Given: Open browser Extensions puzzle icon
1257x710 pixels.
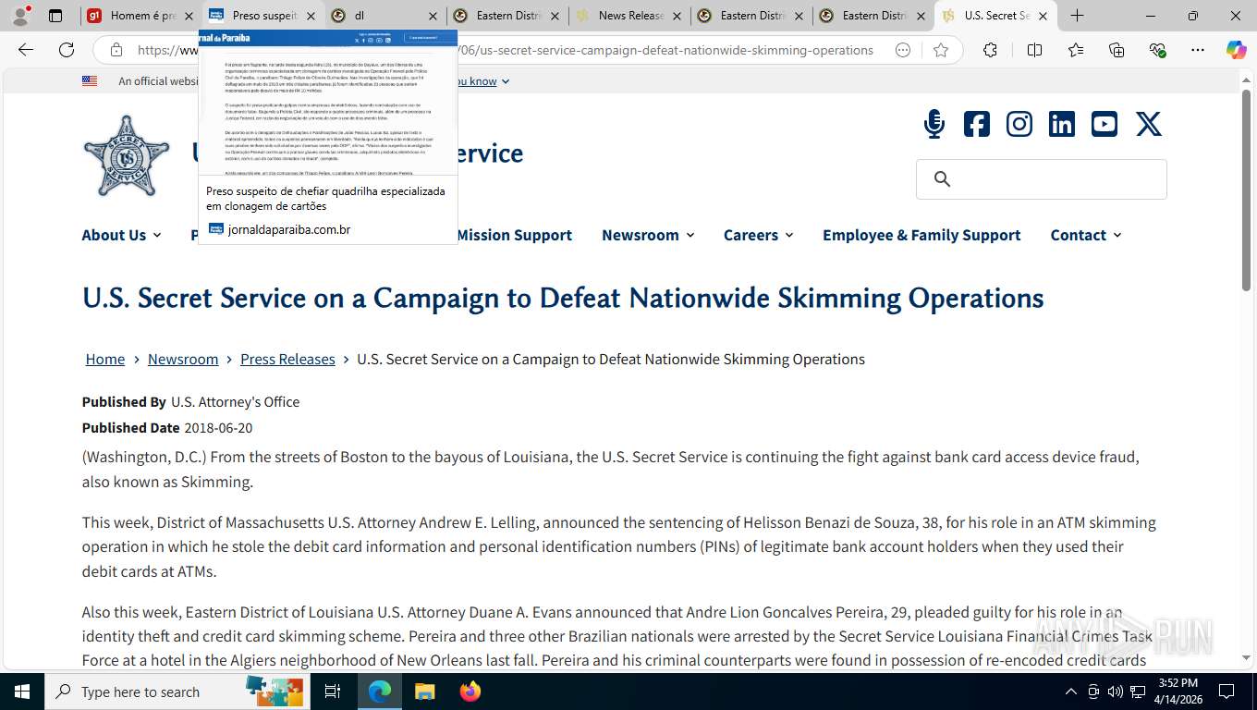Looking at the screenshot, I should [990, 50].
